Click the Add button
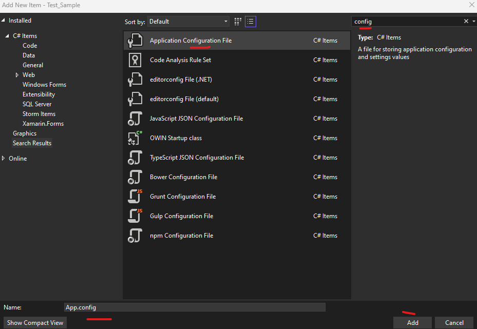 (412, 322)
